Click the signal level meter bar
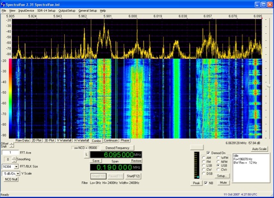274x198 pixels. [197, 165]
